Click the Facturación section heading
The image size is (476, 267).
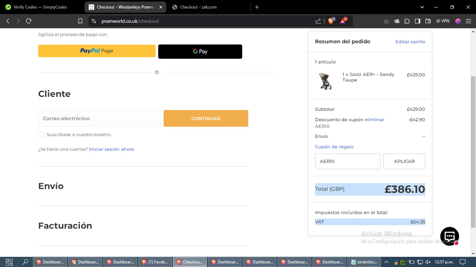pyautogui.click(x=65, y=226)
